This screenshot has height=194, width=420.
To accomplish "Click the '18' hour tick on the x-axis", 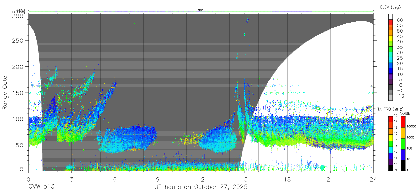I will (287, 179).
